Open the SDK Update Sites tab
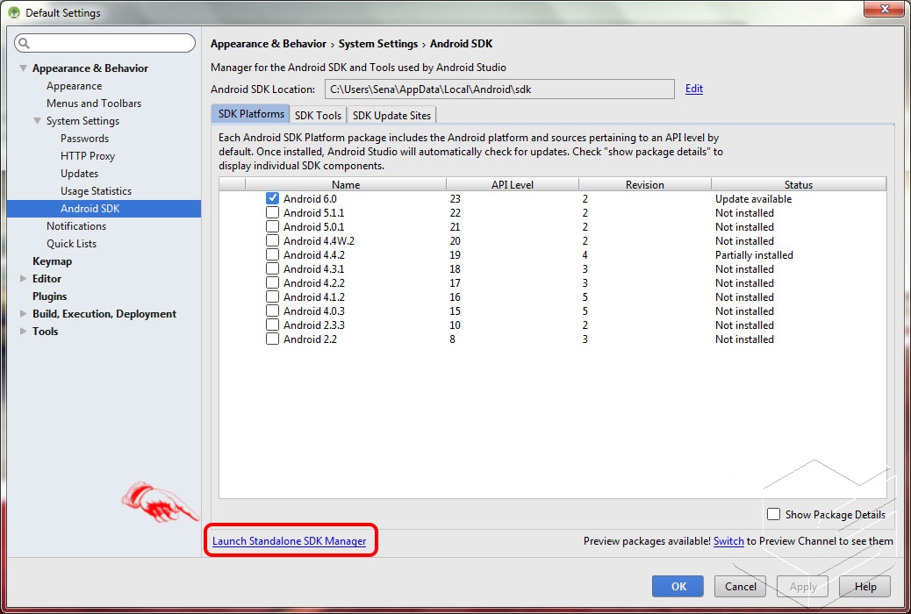The image size is (911, 614). click(x=391, y=115)
